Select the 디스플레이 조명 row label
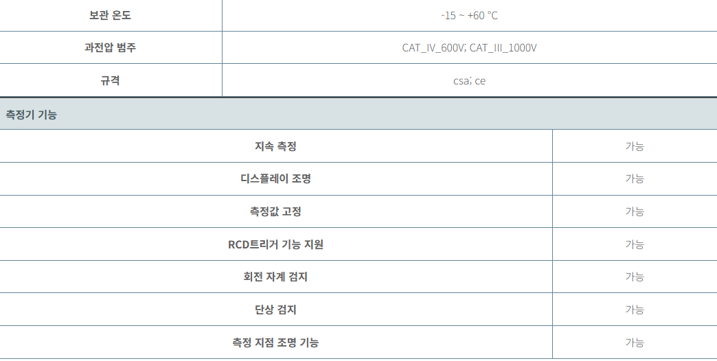 [x=275, y=178]
